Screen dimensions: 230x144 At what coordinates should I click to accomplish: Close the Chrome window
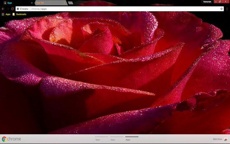click(x=226, y=1)
